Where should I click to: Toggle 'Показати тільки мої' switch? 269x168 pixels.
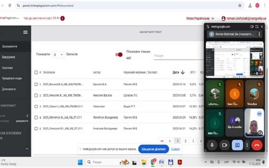point(119,54)
